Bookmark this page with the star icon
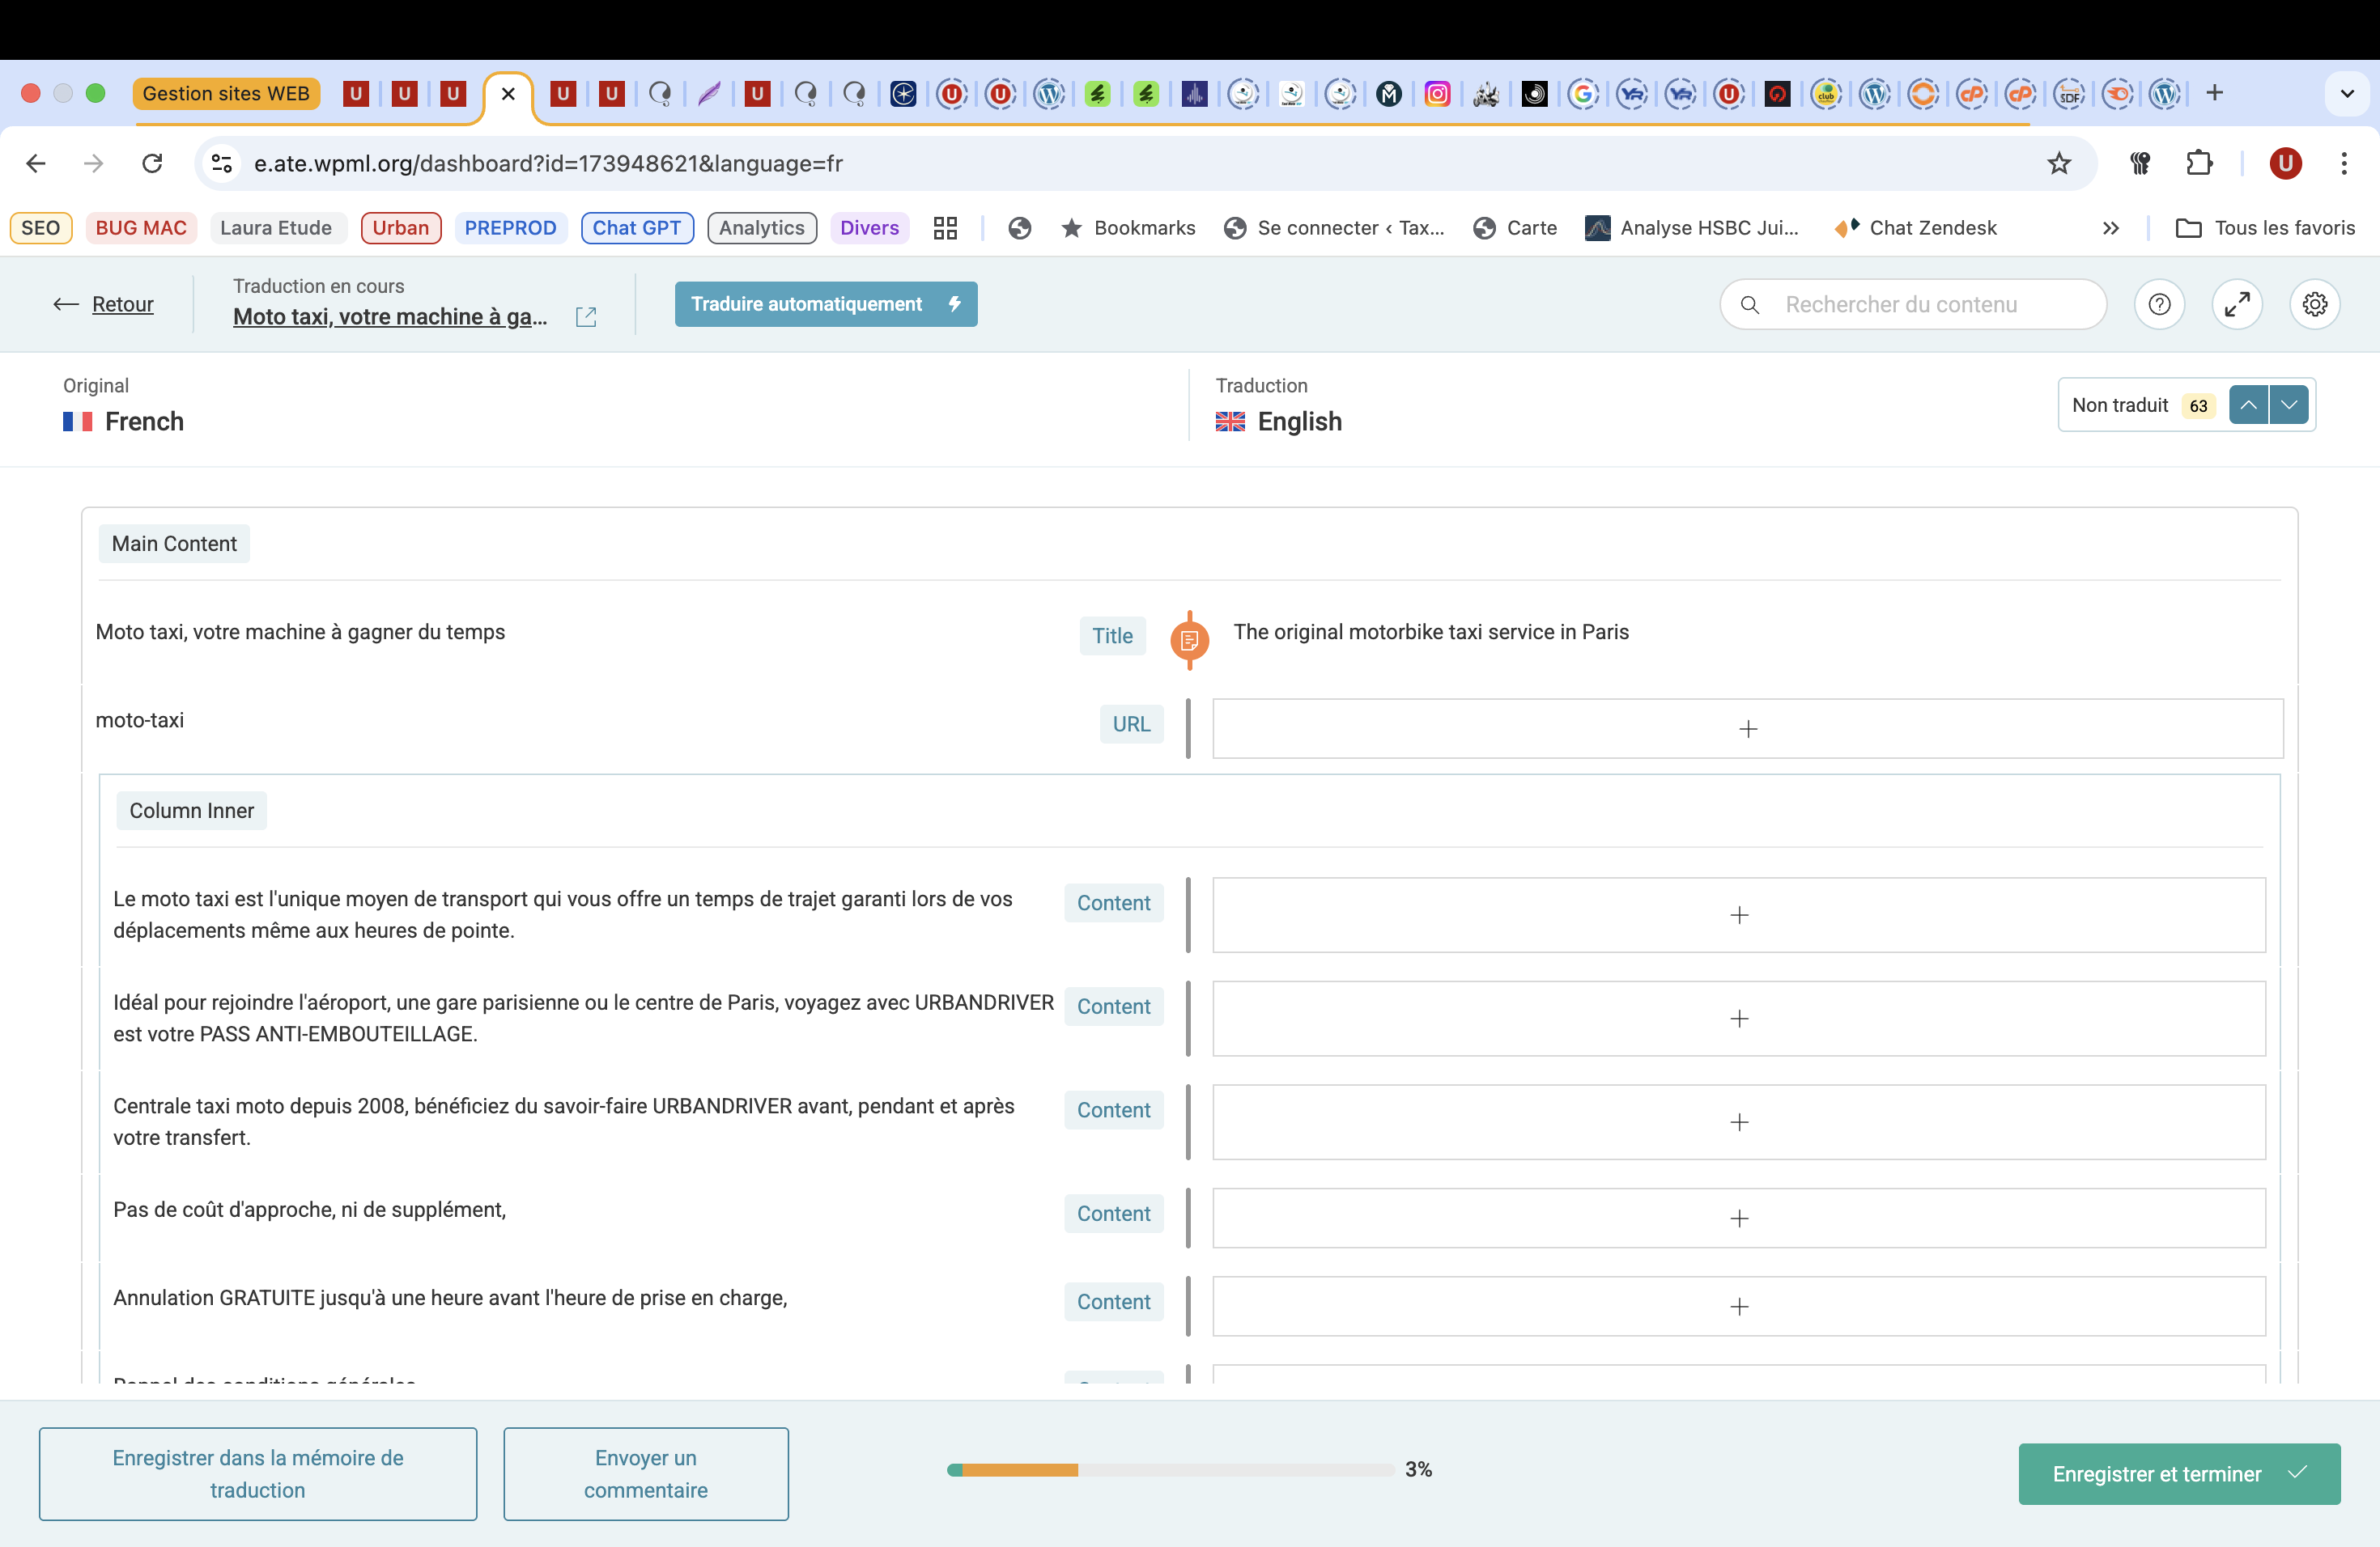 point(2058,163)
